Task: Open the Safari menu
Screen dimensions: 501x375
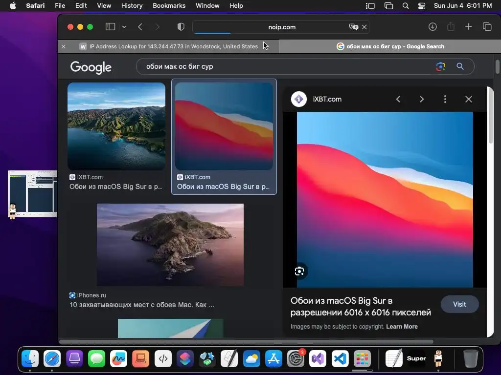Action: pyautogui.click(x=35, y=6)
